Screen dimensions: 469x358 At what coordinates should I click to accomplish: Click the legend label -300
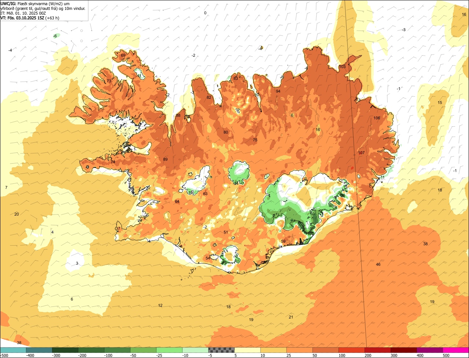coord(56,355)
